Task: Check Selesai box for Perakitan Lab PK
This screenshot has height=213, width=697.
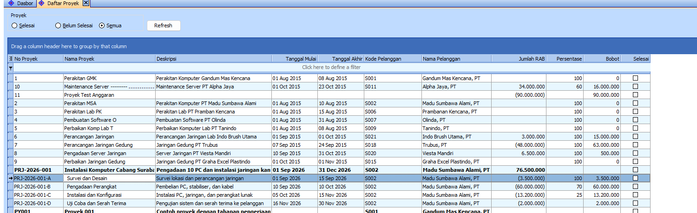Action: point(635,112)
